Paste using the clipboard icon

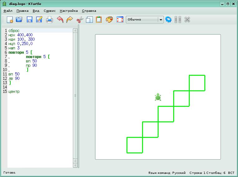[x=99, y=20]
